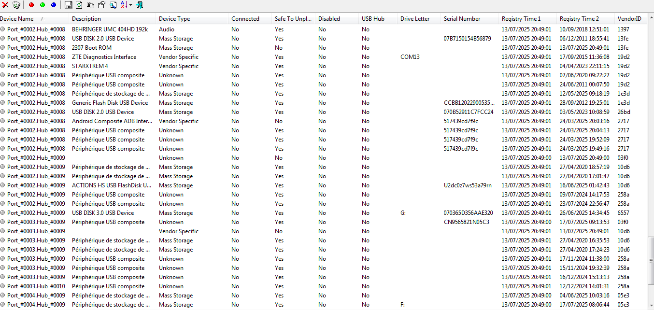Viewport: 654px width, 310px height.
Task: Click the status icon of Generic Flash Disk row
Action: click(3, 102)
